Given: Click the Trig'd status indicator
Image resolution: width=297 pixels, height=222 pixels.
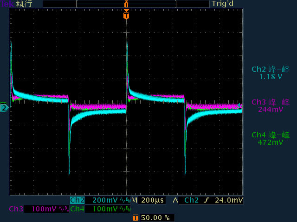Looking at the screenshot, I should click(x=223, y=4).
